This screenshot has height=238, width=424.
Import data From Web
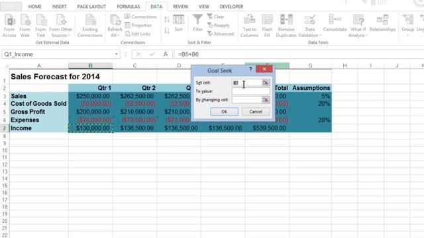(25, 26)
